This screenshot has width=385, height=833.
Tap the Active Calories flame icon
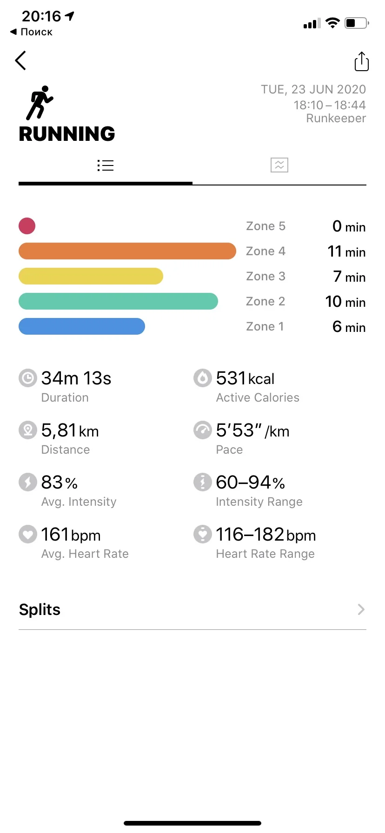coord(203,378)
